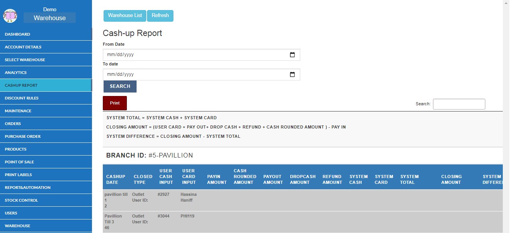Screen dimensions: 516x233
Task: Click the Warehouse List button
Action: (125, 15)
